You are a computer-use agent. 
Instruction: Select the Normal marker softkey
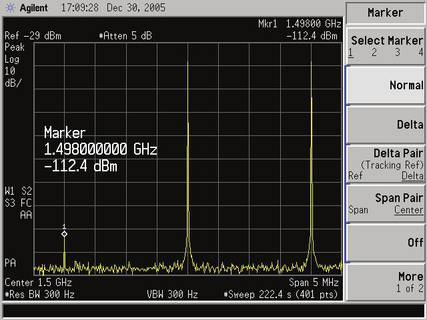386,85
